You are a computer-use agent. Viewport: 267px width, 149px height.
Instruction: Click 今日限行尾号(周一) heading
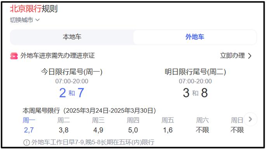tap(71, 72)
